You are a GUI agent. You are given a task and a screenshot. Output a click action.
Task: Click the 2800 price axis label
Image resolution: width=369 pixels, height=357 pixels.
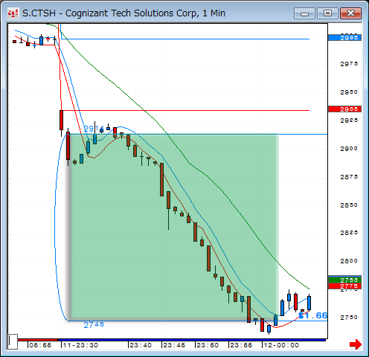pyautogui.click(x=349, y=261)
